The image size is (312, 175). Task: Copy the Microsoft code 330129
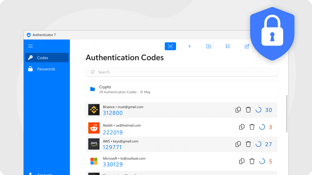(x=242, y=161)
